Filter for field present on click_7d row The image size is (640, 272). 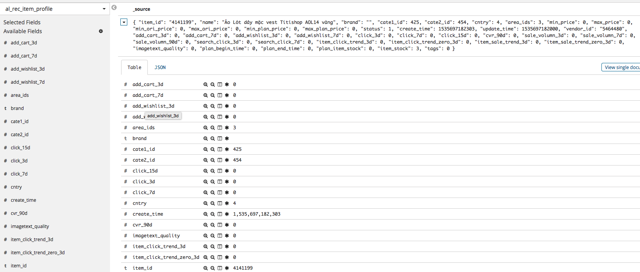(227, 193)
